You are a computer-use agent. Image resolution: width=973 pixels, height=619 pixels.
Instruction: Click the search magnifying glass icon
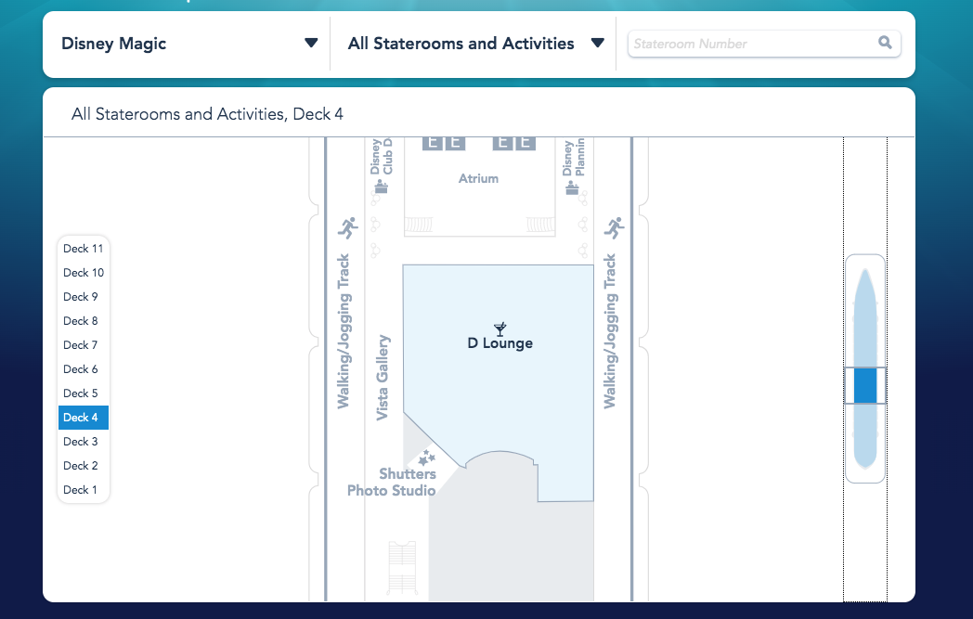[885, 43]
